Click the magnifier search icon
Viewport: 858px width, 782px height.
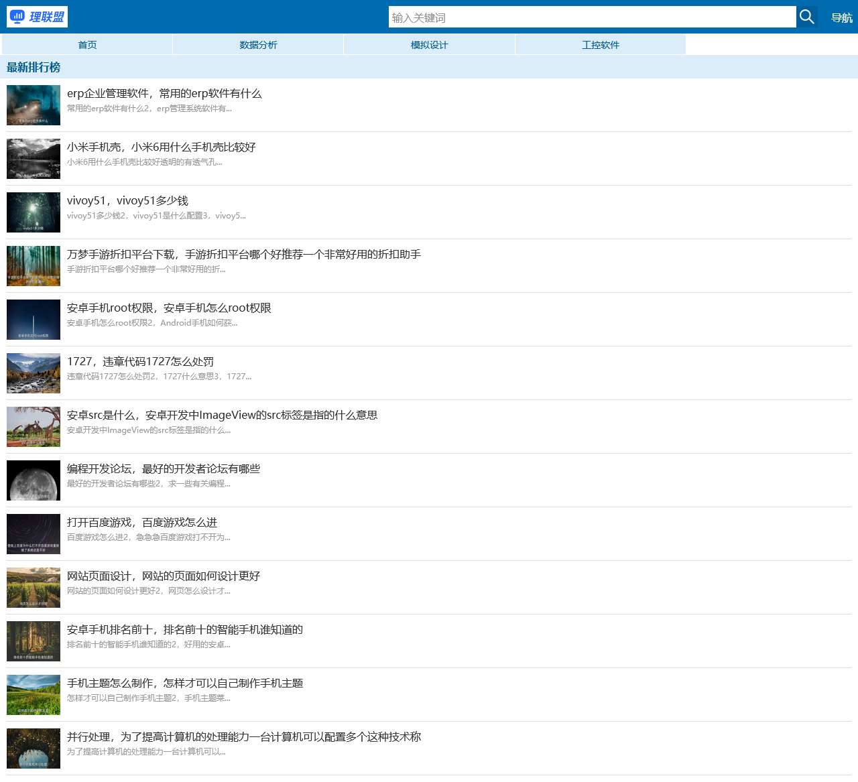(x=807, y=17)
